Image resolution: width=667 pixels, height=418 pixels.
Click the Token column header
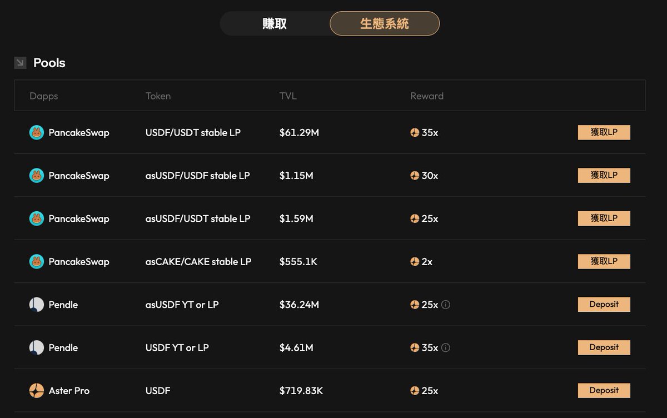[158, 96]
